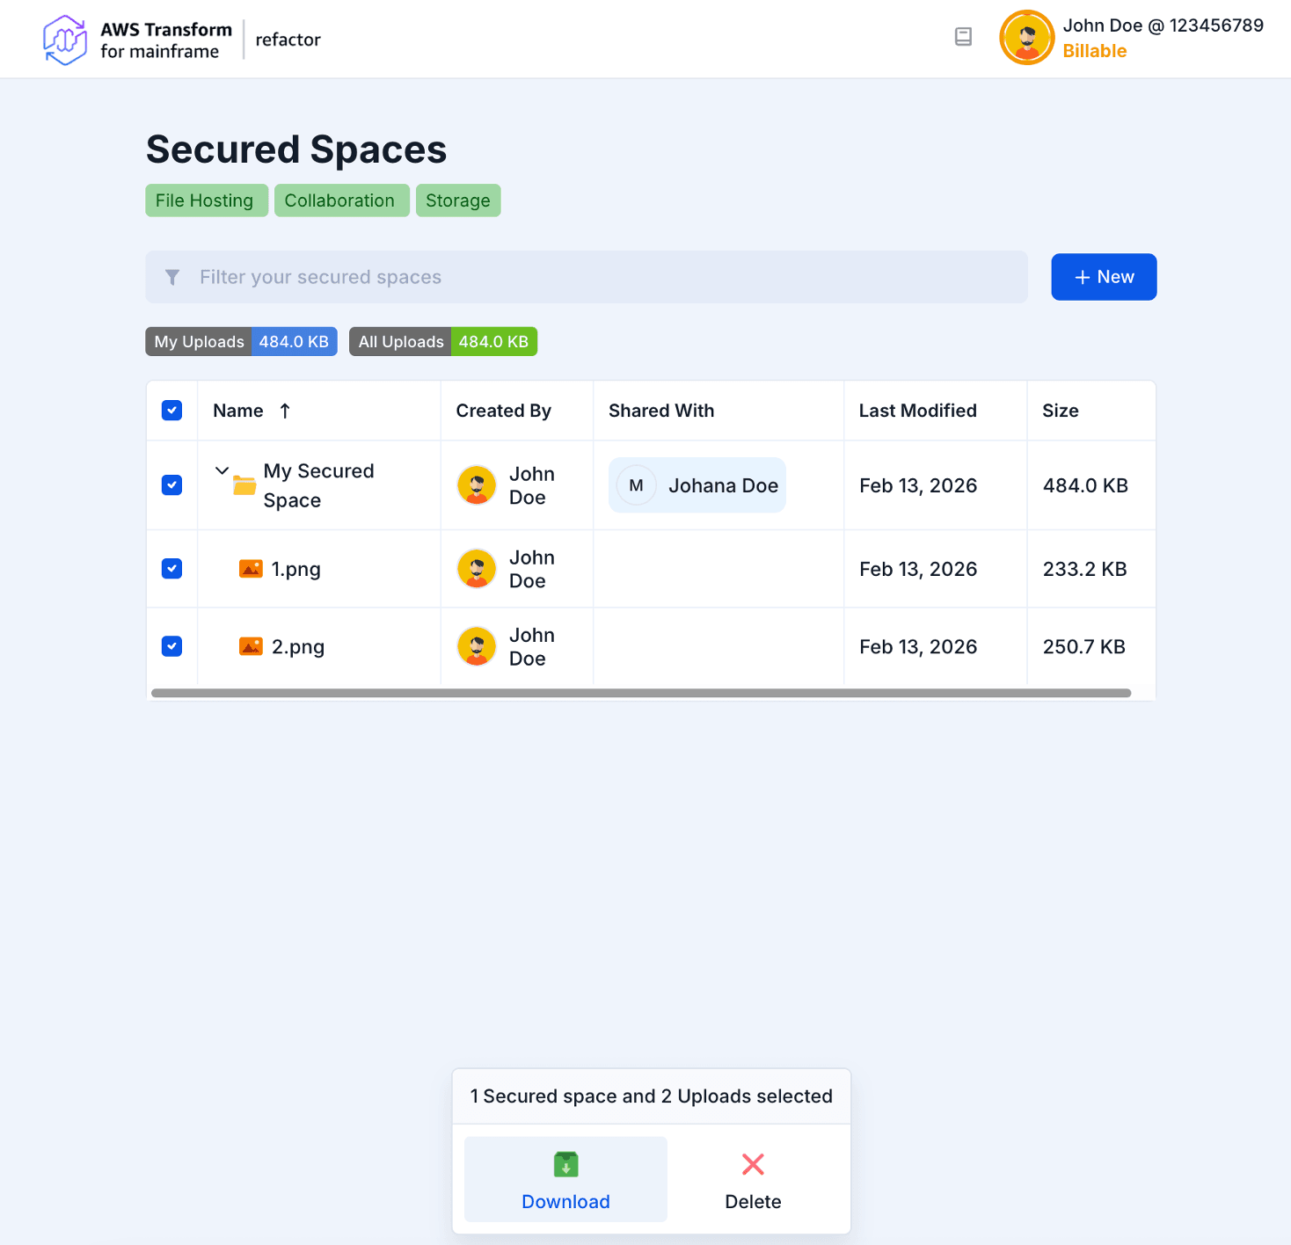Viewport: 1291px width, 1245px height.
Task: Select the File Hosting tag
Action: point(205,200)
